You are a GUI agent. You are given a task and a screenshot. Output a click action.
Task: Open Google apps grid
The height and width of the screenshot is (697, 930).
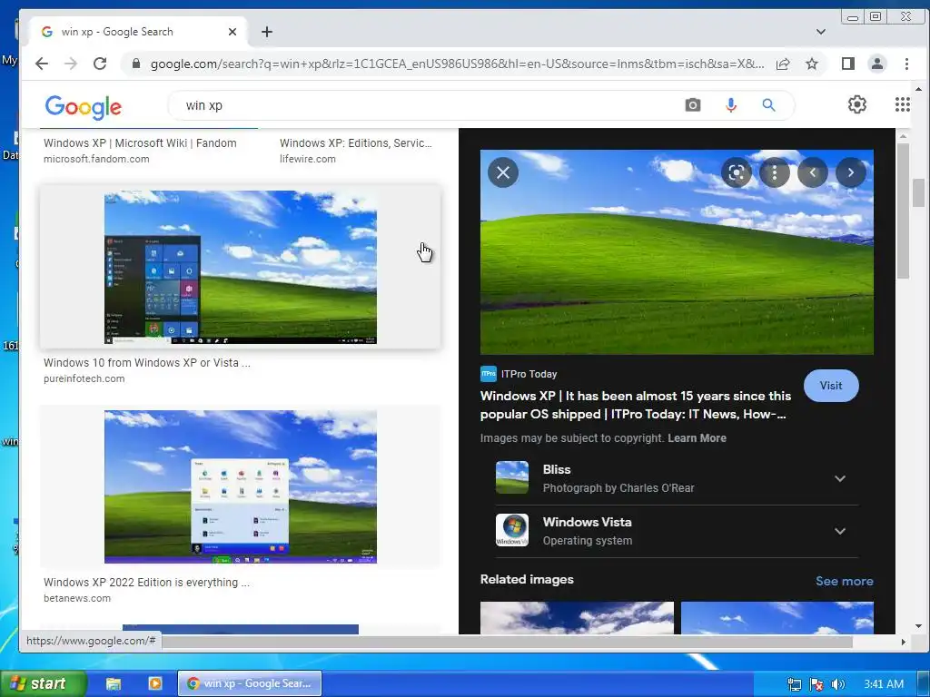[902, 105]
